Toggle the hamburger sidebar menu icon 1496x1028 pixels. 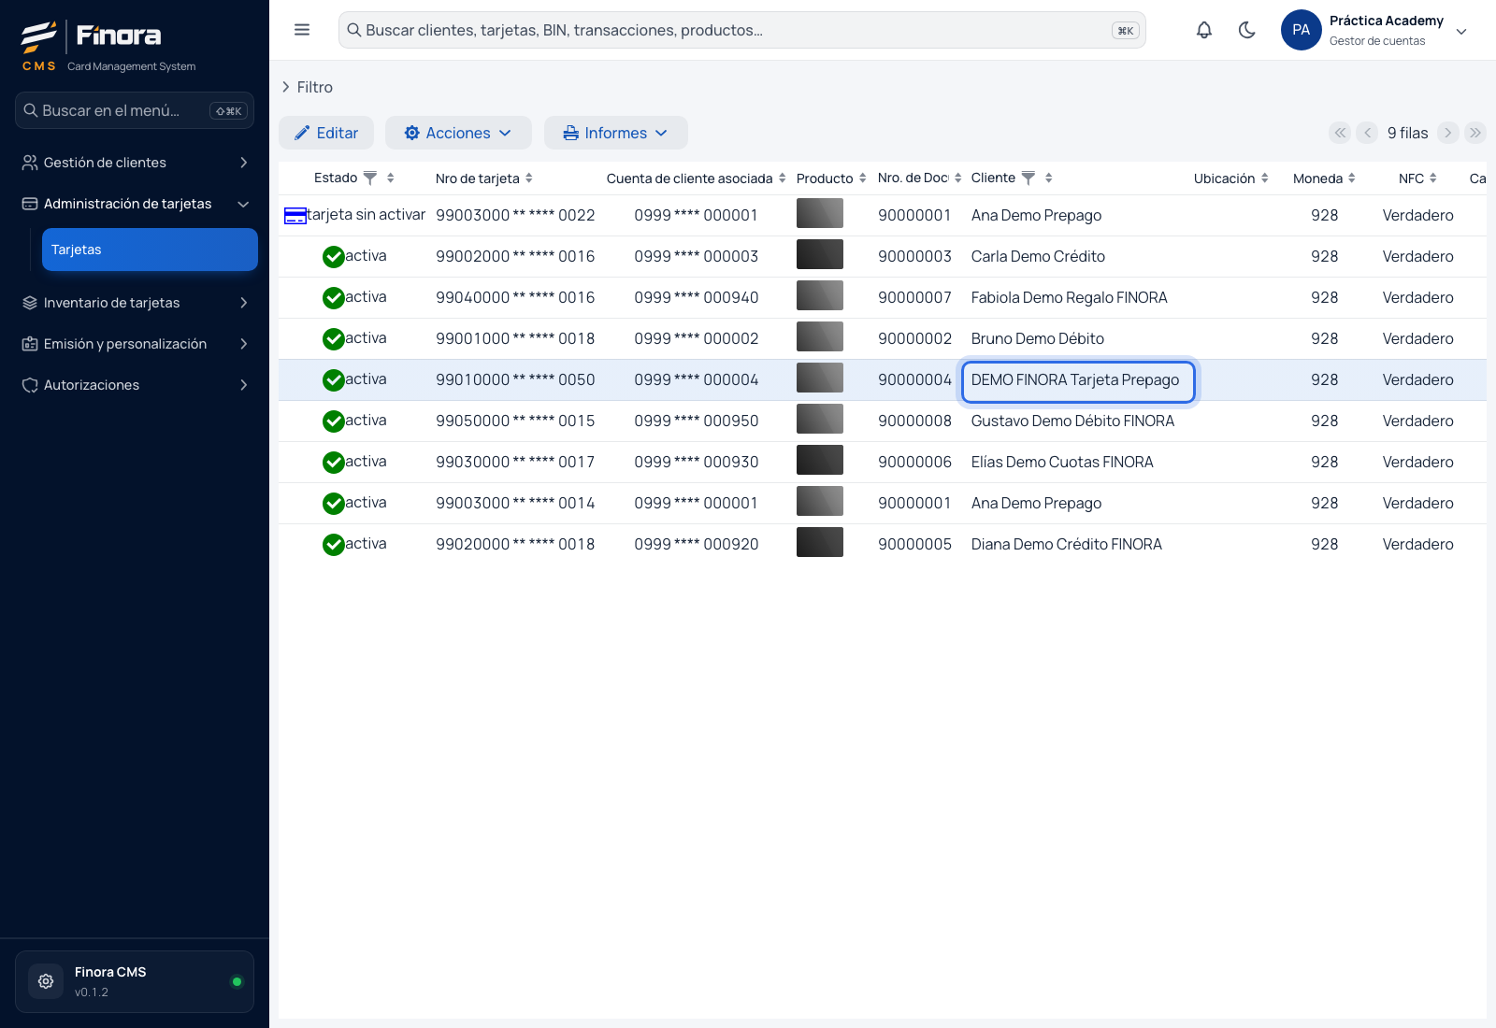(302, 30)
